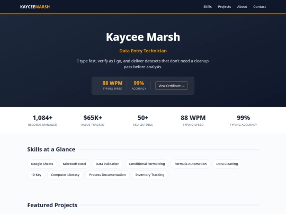Select the Kaycee Marsh main heading
This screenshot has height=214, width=286.
click(x=143, y=37)
